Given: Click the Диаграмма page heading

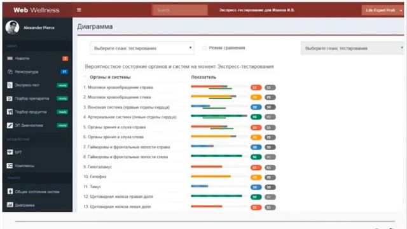Looking at the screenshot, I should 95,27.
